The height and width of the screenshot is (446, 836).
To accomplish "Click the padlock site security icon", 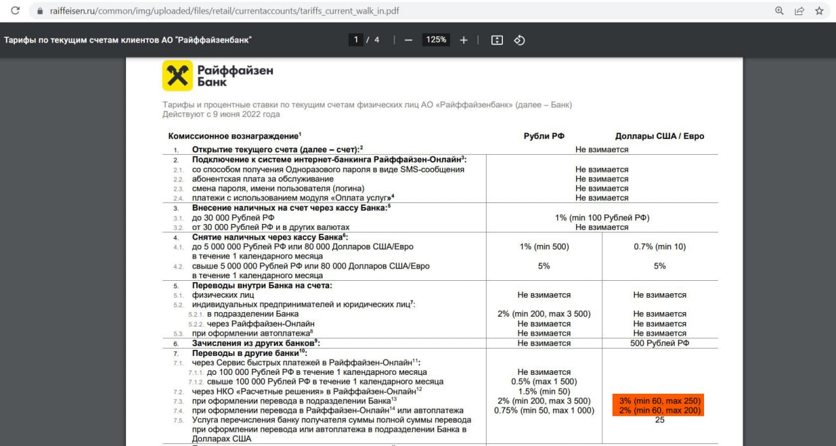I will point(40,11).
